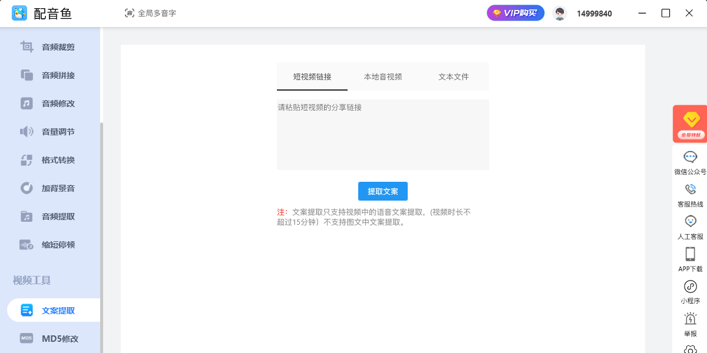Image resolution: width=707 pixels, height=353 pixels.
Task: Click the 会员特权 diamond badge
Action: click(x=690, y=124)
